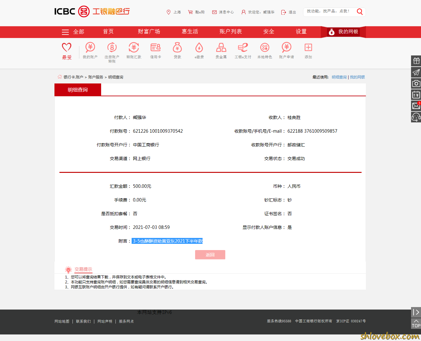Screen dimensions: 421x341
Task: Click the 返回 button
Action: pyautogui.click(x=210, y=255)
